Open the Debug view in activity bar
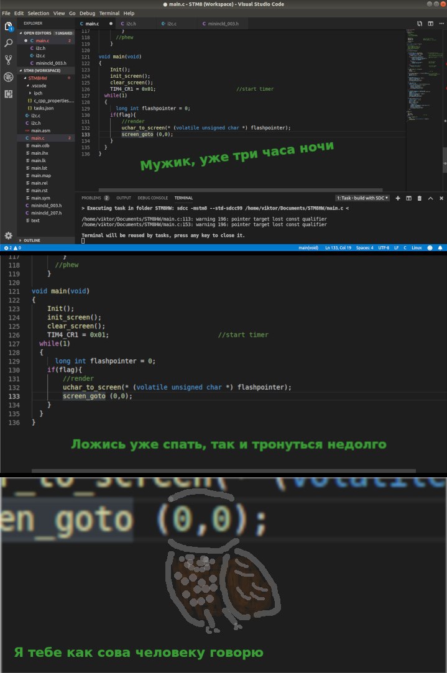Viewport: 447px width, 673px height. pyautogui.click(x=8, y=77)
